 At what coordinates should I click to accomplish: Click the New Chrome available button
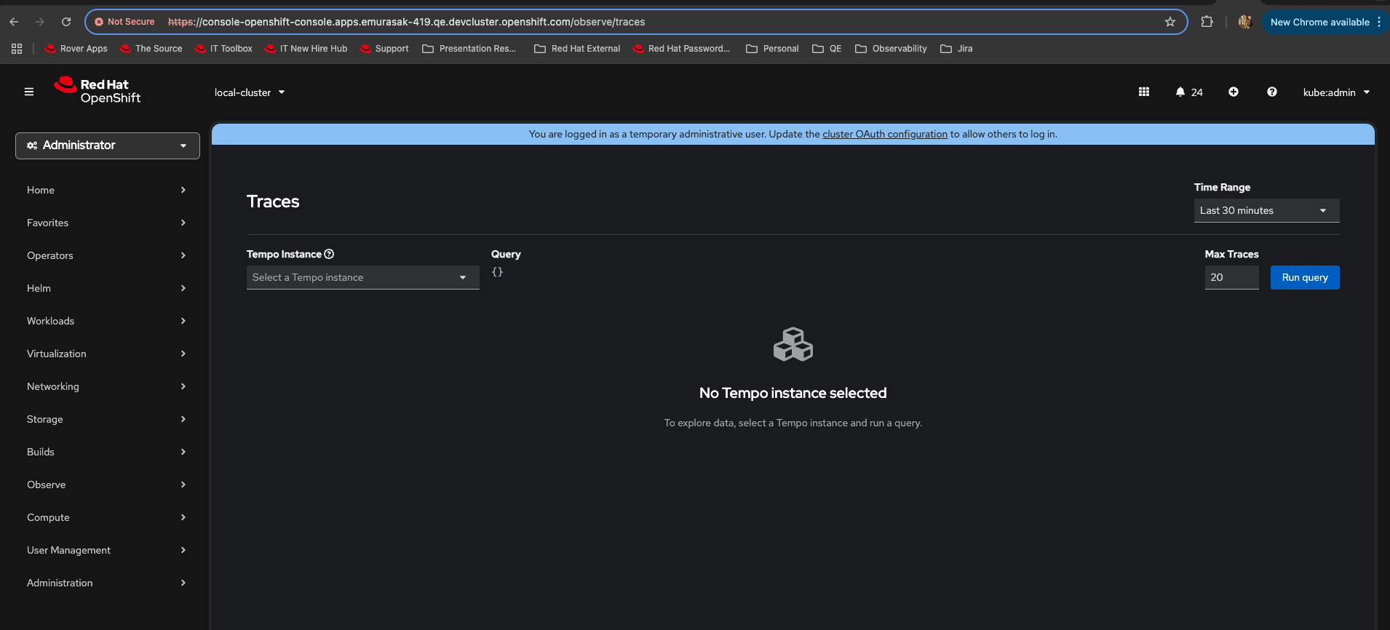coord(1325,22)
